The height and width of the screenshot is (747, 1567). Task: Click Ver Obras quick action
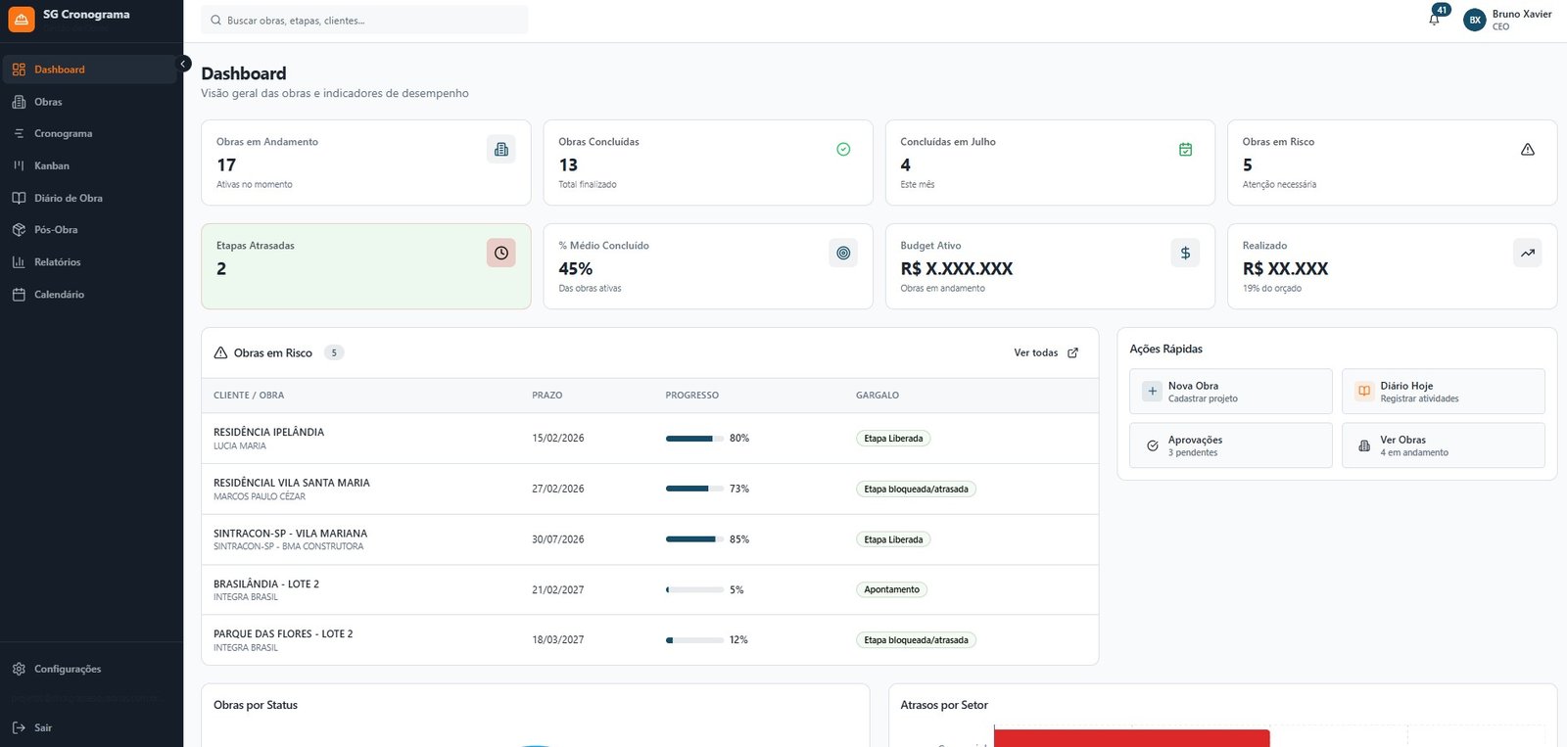[1444, 445]
